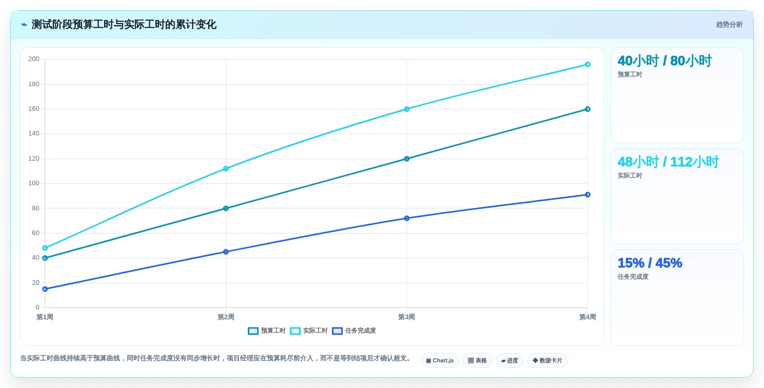Click the 预算工时 card caption
764x388 pixels.
(x=630, y=75)
